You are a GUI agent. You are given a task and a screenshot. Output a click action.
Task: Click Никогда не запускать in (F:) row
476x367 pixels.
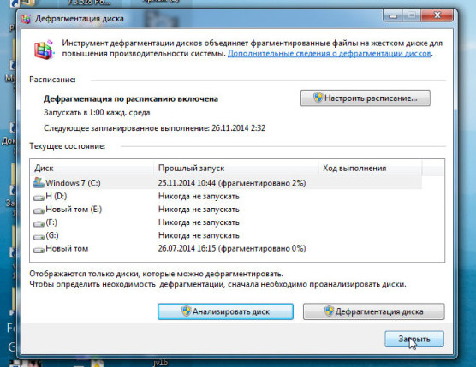tap(199, 222)
